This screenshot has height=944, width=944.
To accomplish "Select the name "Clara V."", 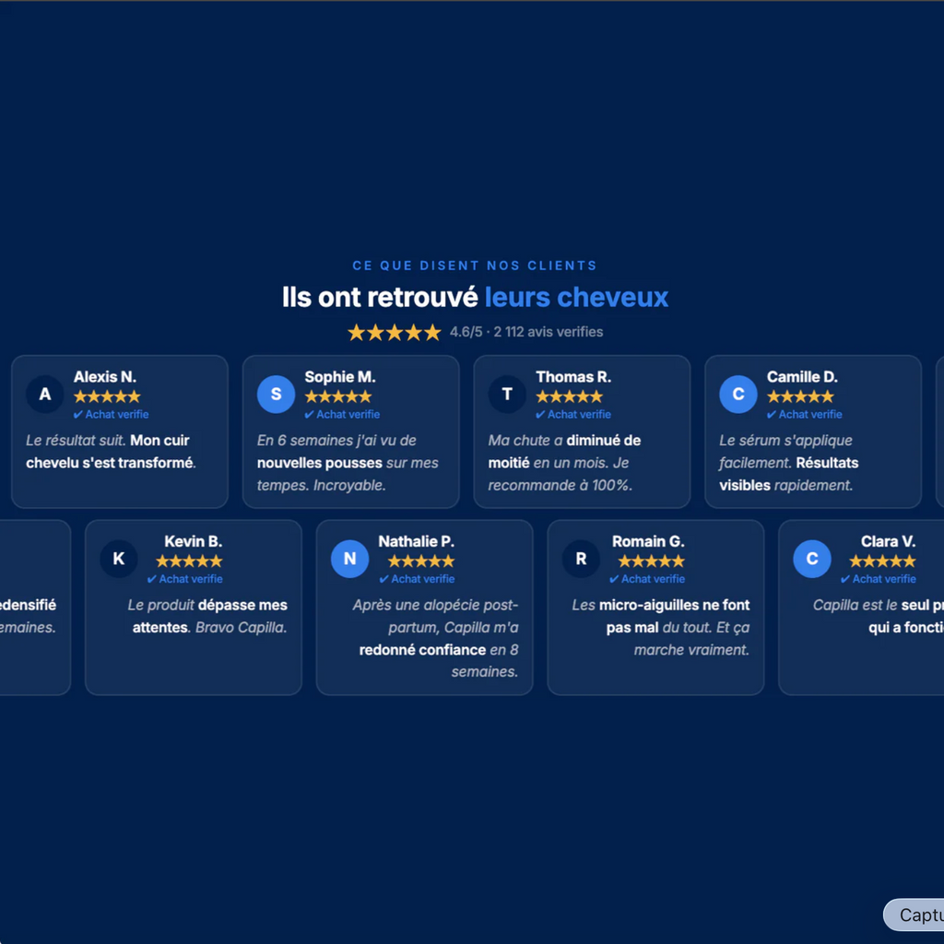I will click(x=888, y=541).
